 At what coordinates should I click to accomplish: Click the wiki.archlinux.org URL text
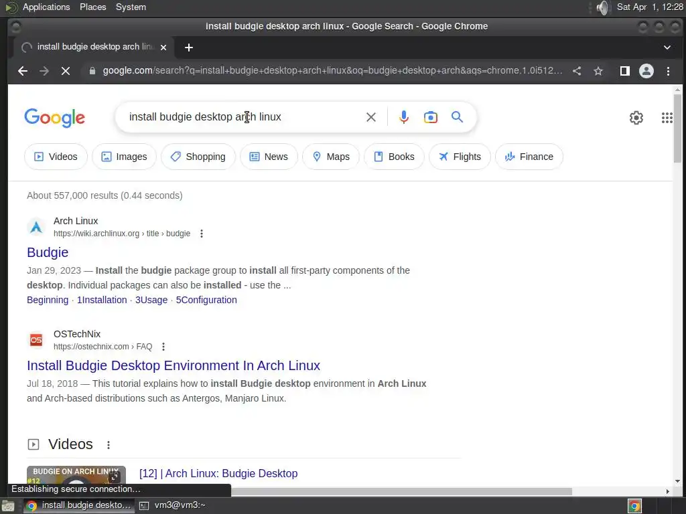122,234
